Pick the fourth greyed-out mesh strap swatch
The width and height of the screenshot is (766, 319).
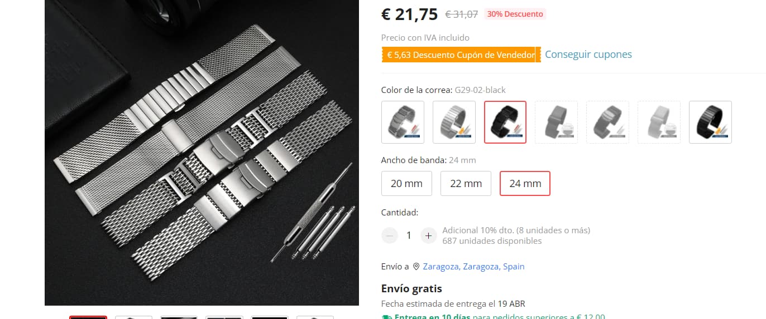click(557, 122)
